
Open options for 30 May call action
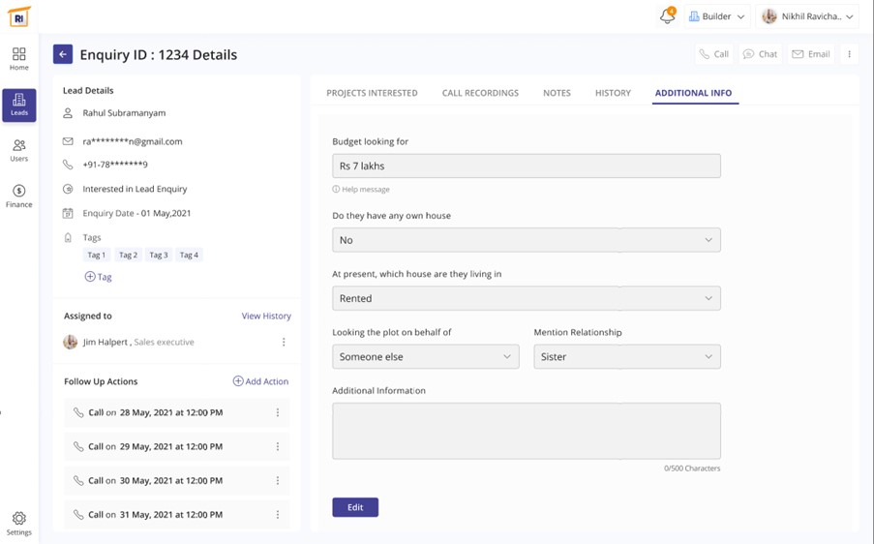point(278,480)
